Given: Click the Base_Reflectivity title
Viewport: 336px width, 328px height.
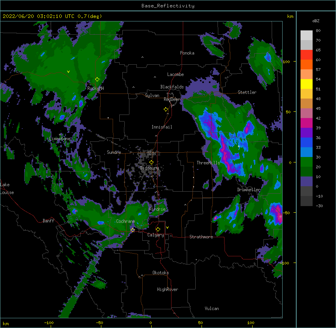Looking at the screenshot, I should tap(168, 6).
